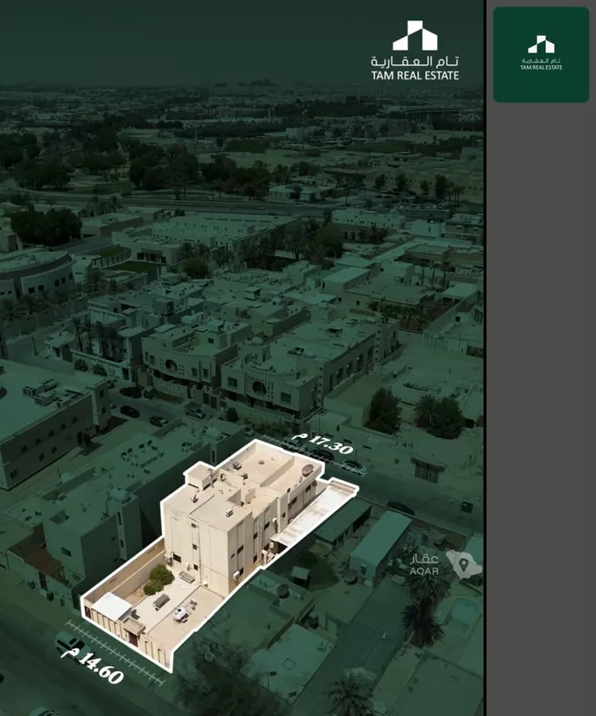596x716 pixels.
Task: Open the Tam Real Estate thumbnail in sidebar
Action: click(541, 54)
